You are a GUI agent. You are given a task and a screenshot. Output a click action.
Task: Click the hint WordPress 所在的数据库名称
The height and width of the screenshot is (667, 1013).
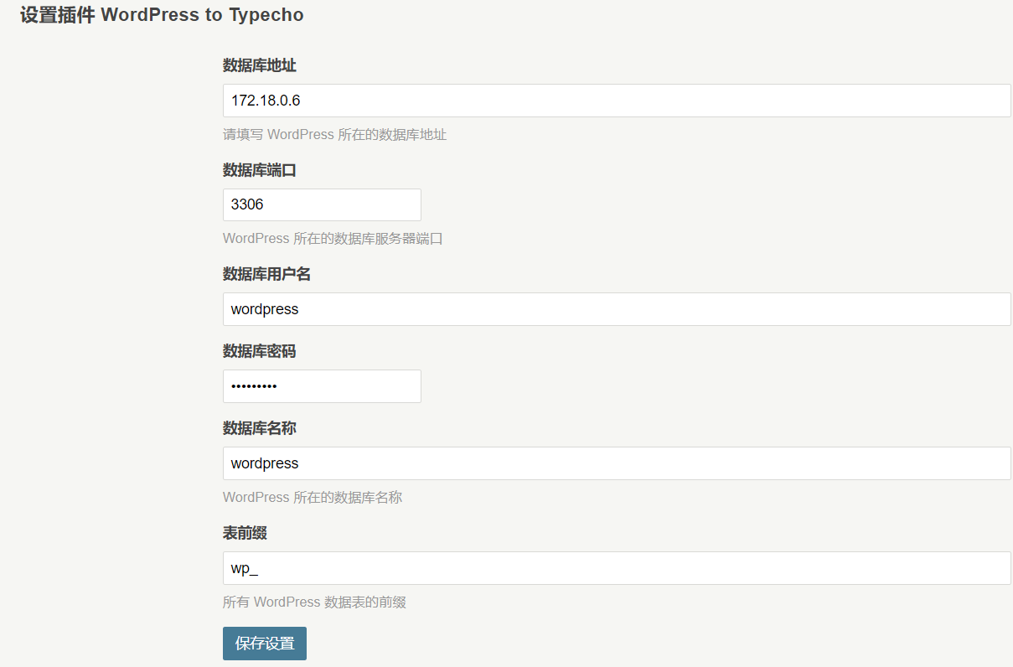(313, 498)
